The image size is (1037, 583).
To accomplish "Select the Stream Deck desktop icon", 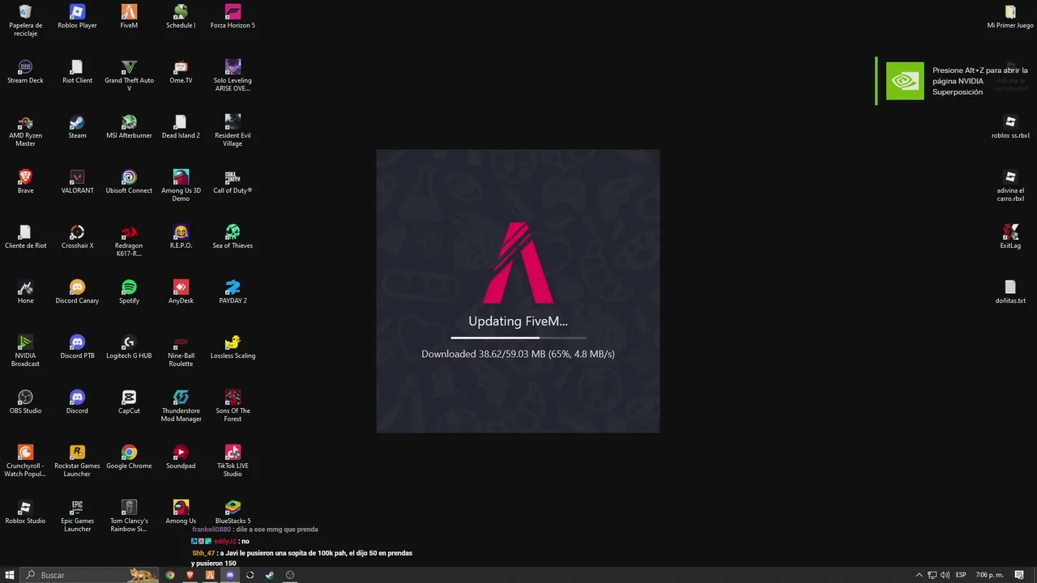I will pyautogui.click(x=25, y=71).
